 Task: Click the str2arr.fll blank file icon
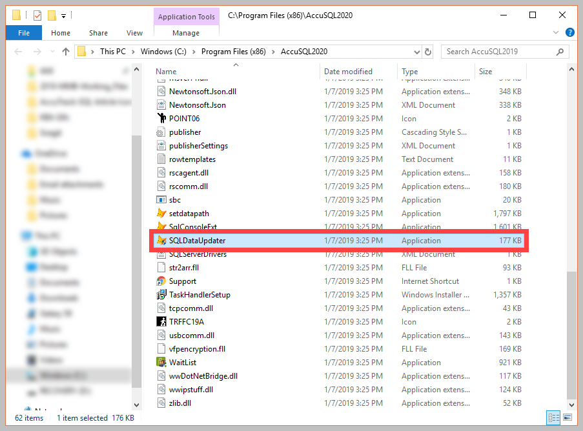click(161, 268)
